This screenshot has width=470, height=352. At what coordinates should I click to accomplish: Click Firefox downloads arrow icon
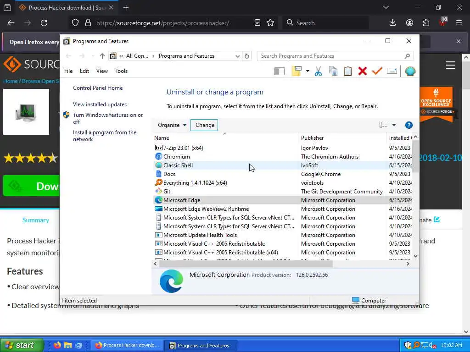393,23
